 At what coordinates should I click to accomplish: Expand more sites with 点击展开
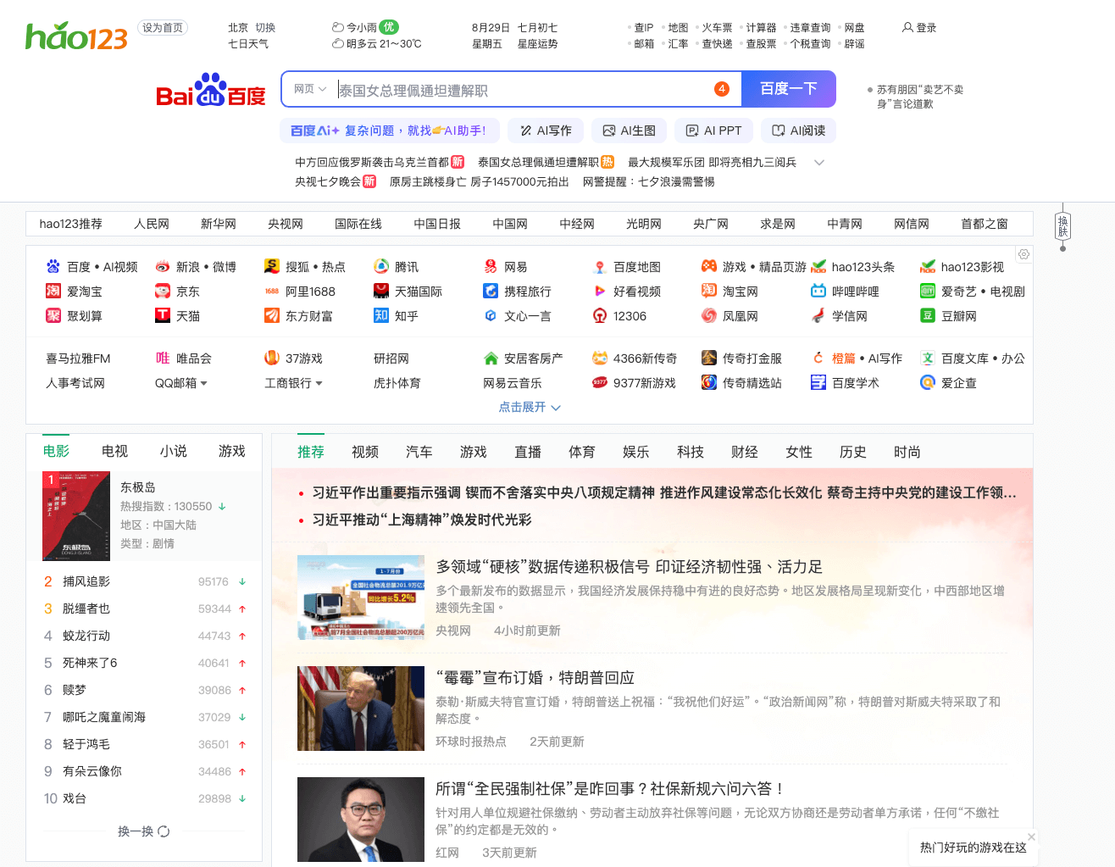[x=530, y=408]
